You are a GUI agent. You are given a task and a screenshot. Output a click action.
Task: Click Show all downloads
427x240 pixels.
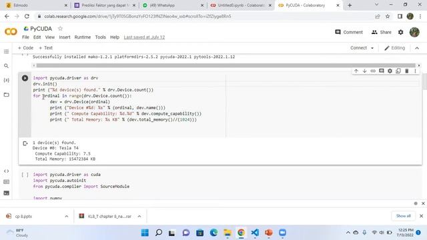(403, 216)
